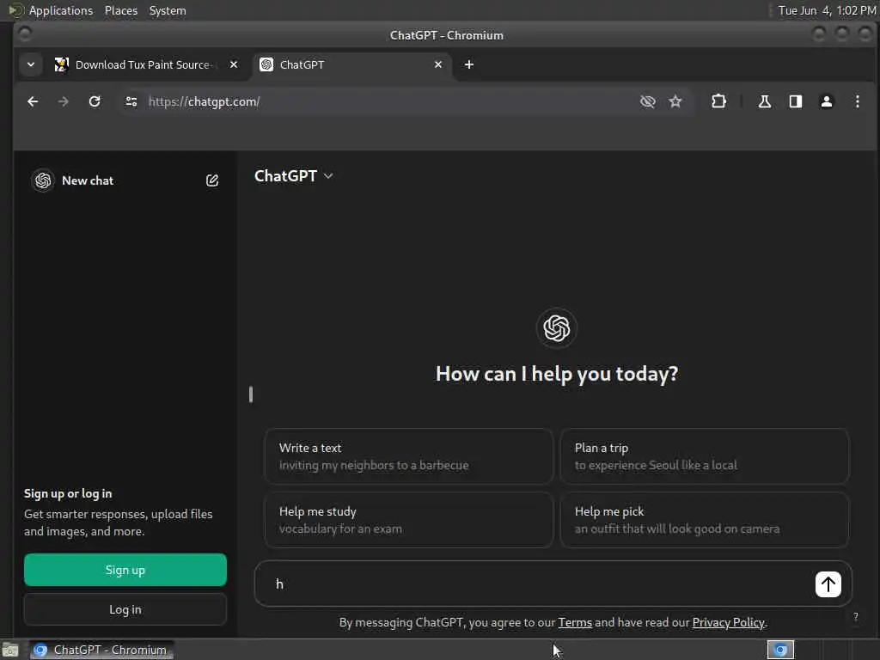The image size is (880, 660).
Task: Click the browser forward arrow
Action: [x=64, y=101]
